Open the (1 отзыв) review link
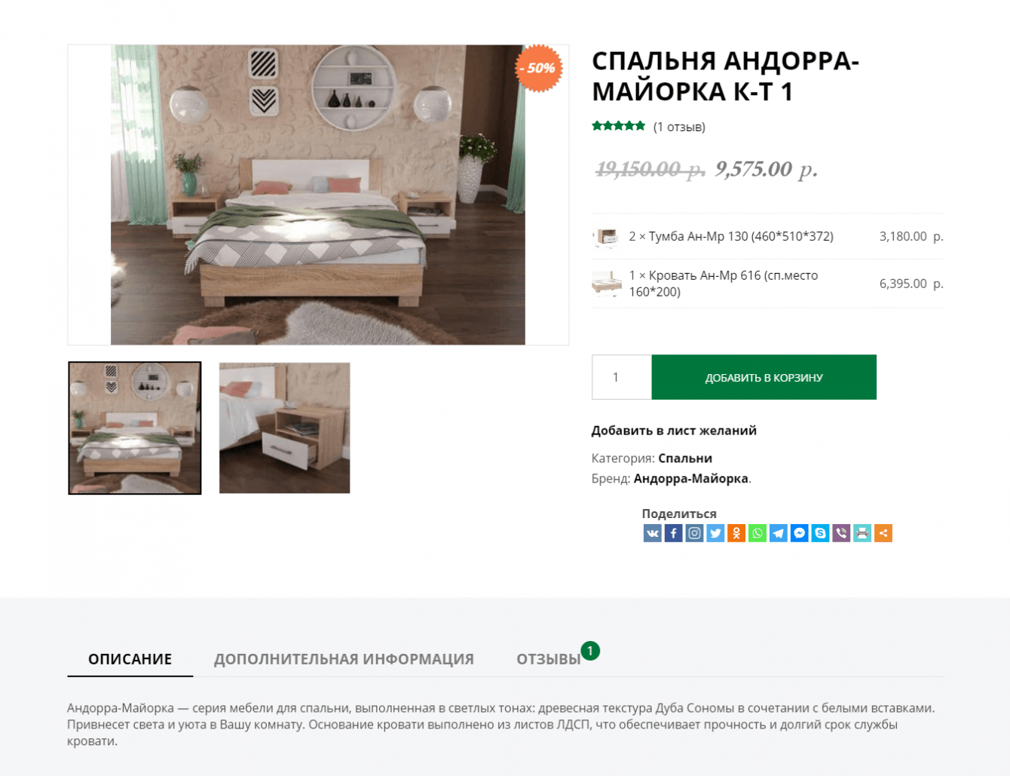The width and height of the screenshot is (1010, 776). [679, 127]
